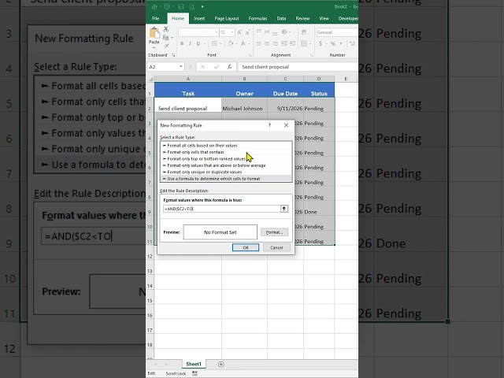Open the General number format dropdown

pyautogui.click(x=337, y=32)
